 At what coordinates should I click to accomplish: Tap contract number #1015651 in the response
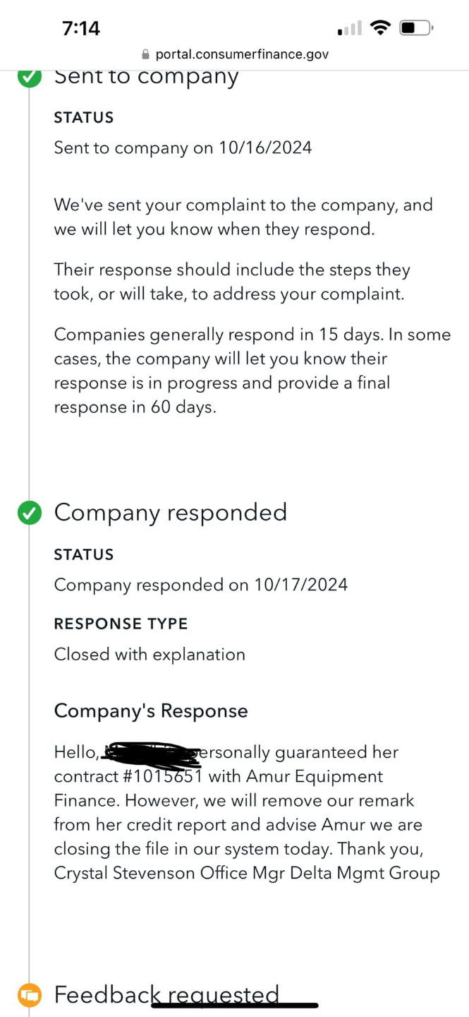[x=163, y=776]
